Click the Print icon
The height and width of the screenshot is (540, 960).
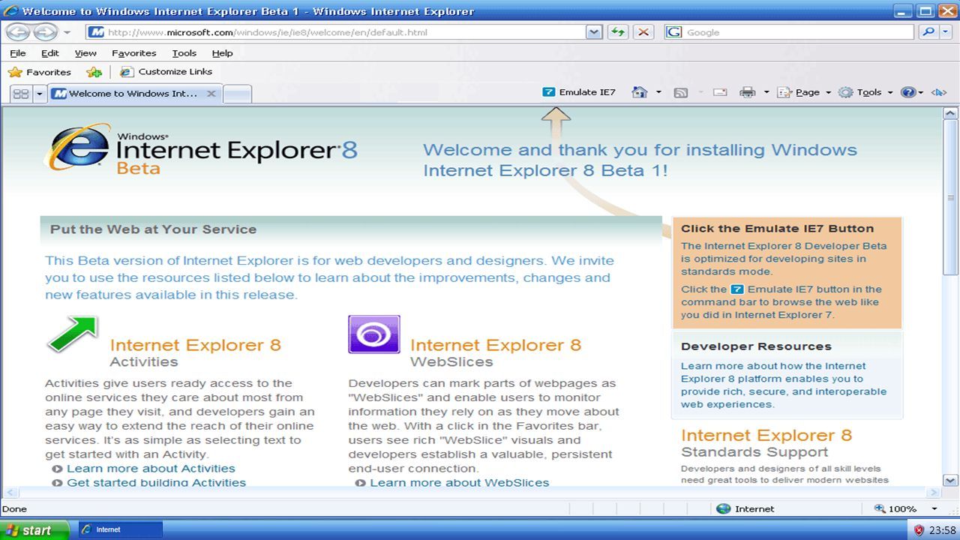click(x=747, y=92)
